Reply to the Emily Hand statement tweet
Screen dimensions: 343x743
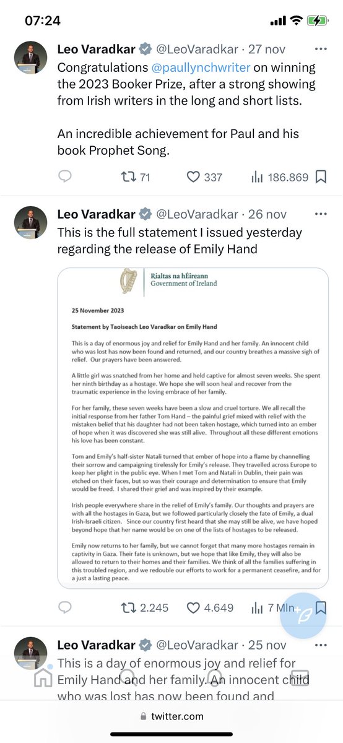tap(65, 607)
